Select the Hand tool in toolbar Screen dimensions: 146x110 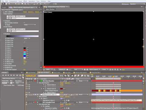pyautogui.click(x=6, y=4)
